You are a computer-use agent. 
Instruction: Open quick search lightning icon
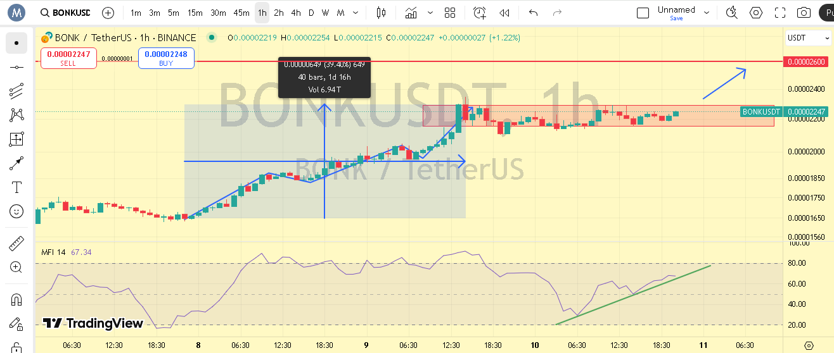[732, 13]
